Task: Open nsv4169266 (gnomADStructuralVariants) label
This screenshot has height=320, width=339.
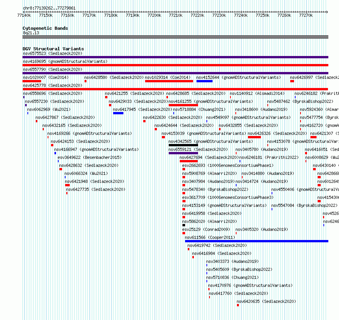Action: pos(90,133)
